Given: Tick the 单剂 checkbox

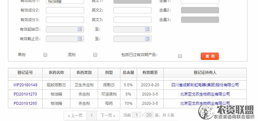Looking at the screenshot, I should pos(45,55).
